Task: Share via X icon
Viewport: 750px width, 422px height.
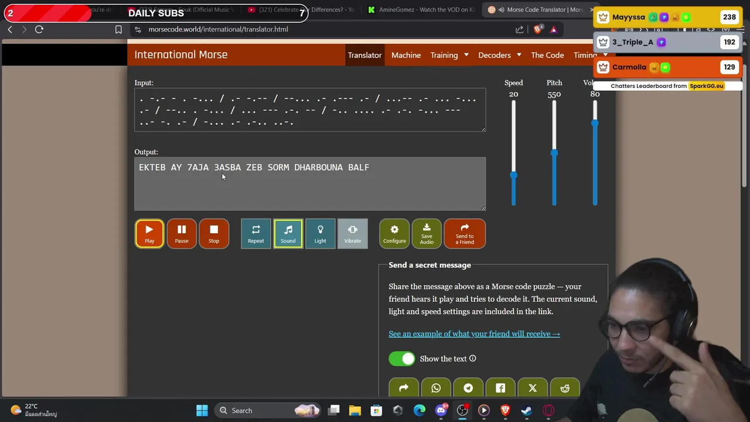Action: coord(533,388)
